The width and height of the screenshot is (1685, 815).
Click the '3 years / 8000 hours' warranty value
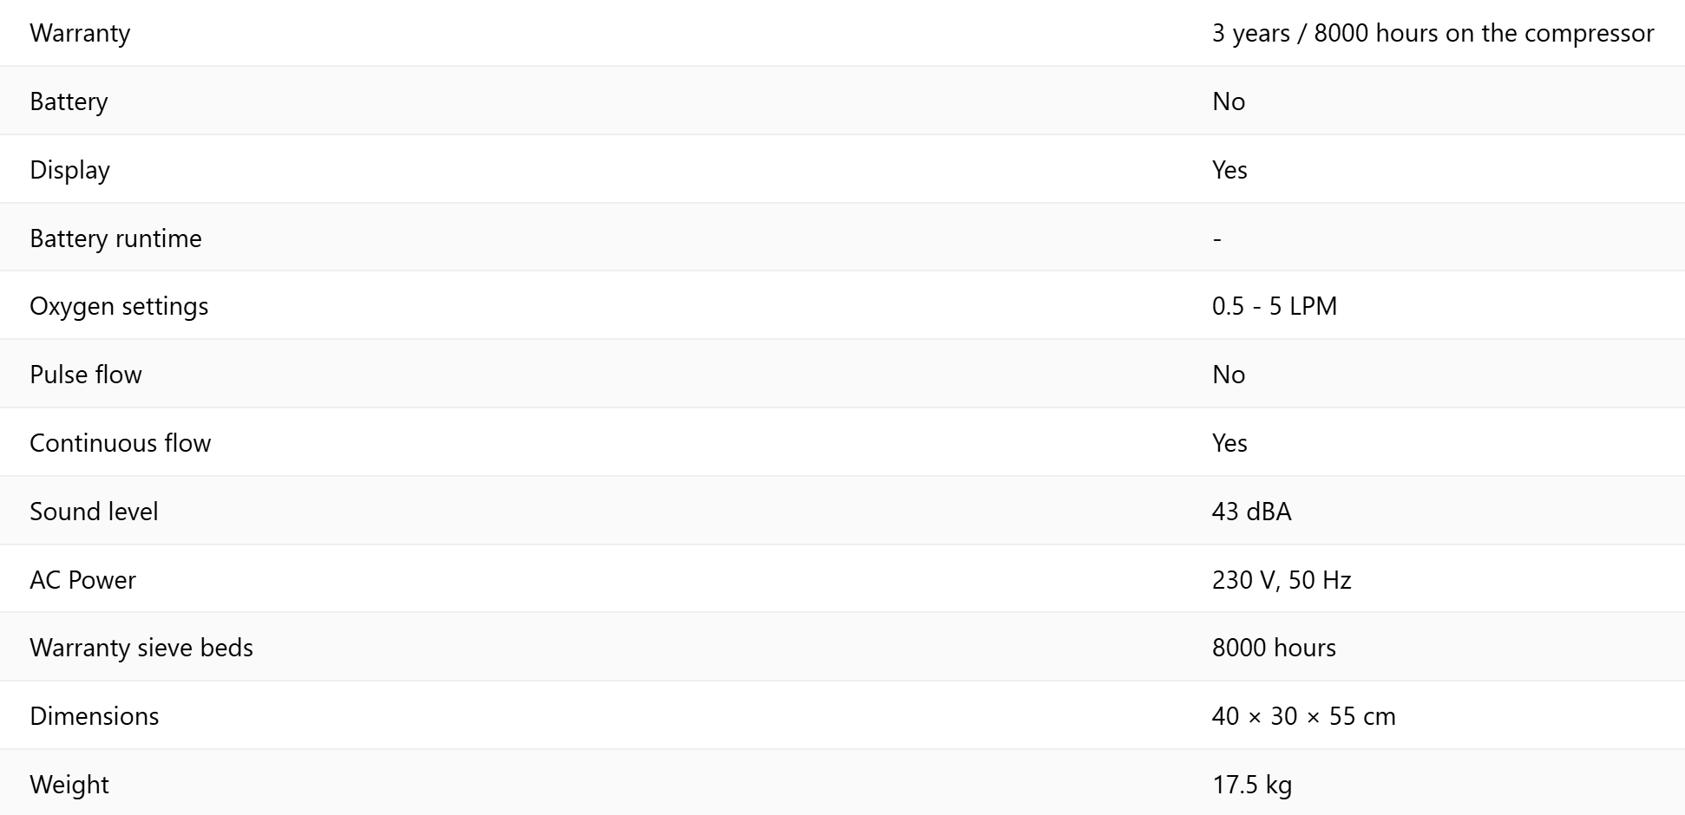tap(1432, 33)
